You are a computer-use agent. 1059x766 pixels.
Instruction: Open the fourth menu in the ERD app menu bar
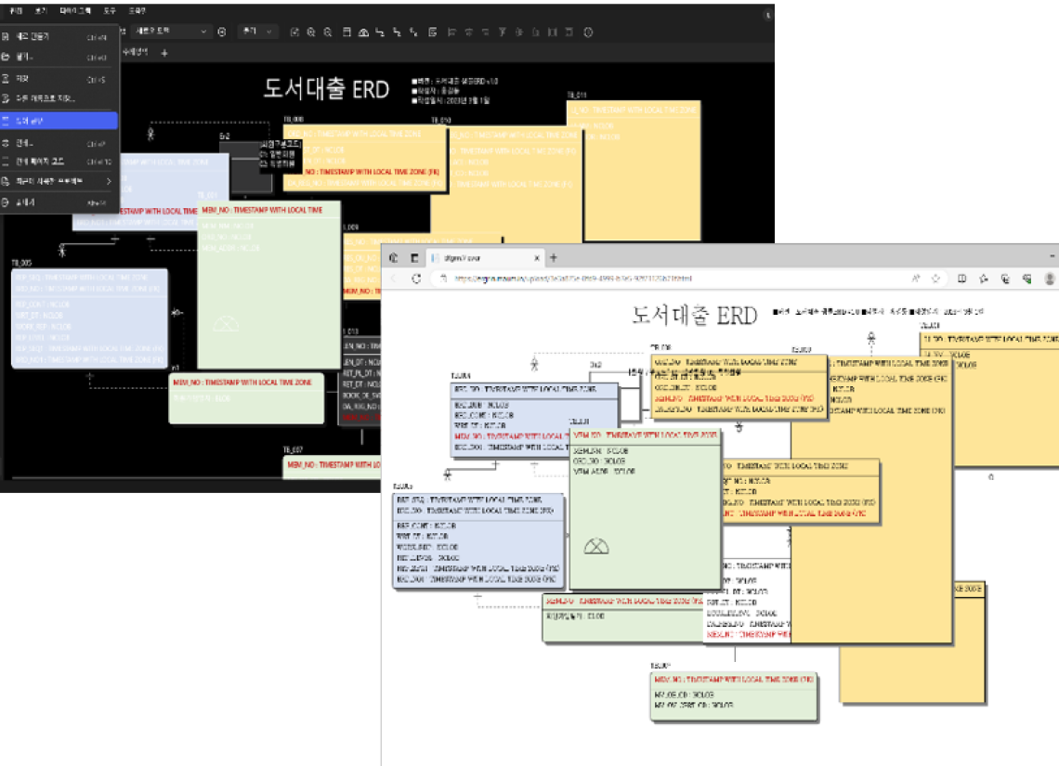pos(110,11)
